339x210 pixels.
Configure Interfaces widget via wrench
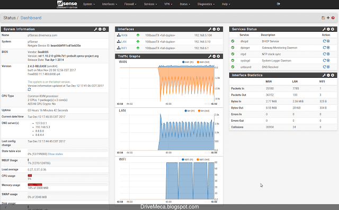pyautogui.click(x=210, y=29)
